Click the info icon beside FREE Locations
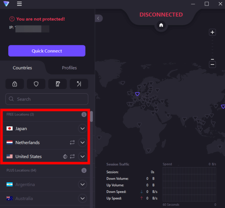 coord(84,114)
